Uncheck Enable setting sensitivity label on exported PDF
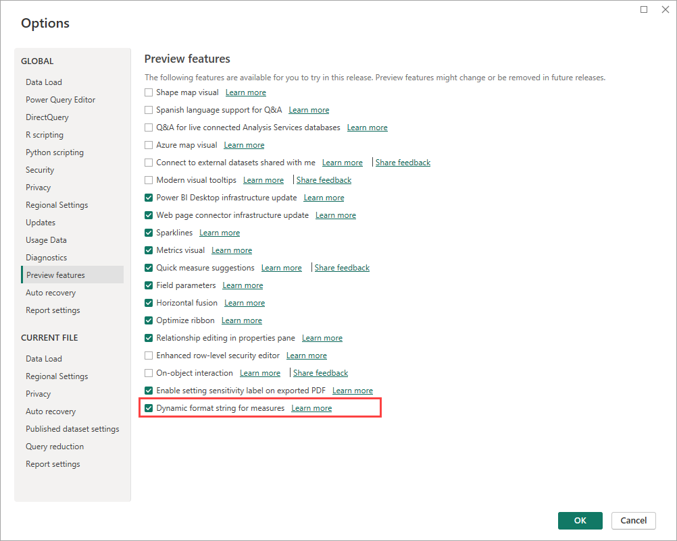The height and width of the screenshot is (541, 677). [149, 391]
